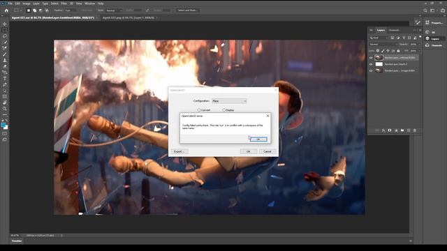Select the RenderLayer Depth layer thumbnail
Image resolution: width=447 pixels, height=251 pixels.
(x=379, y=64)
